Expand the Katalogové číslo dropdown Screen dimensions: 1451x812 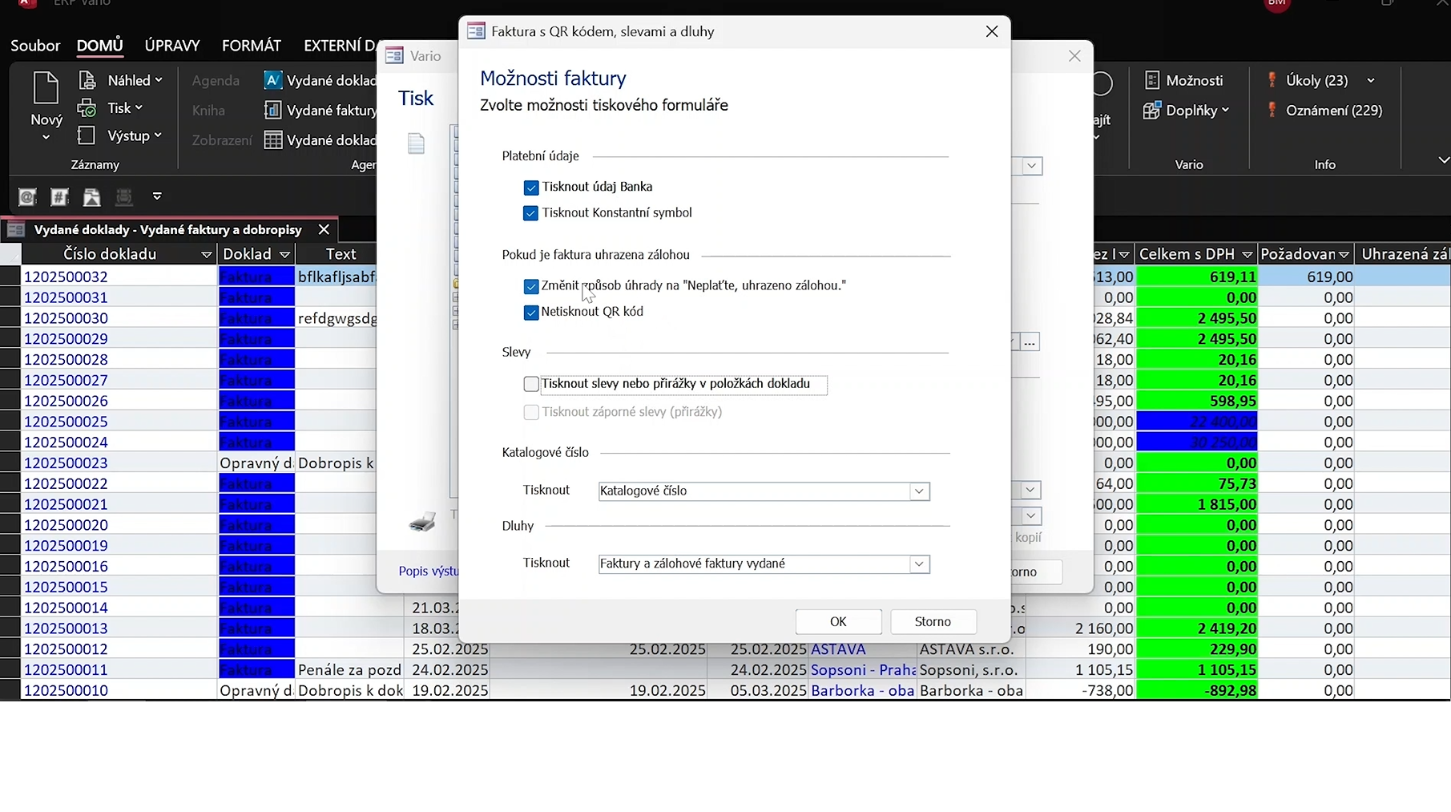pyautogui.click(x=919, y=491)
